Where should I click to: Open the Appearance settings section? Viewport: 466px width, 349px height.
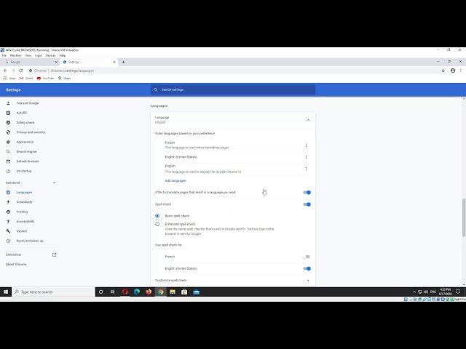click(x=25, y=143)
